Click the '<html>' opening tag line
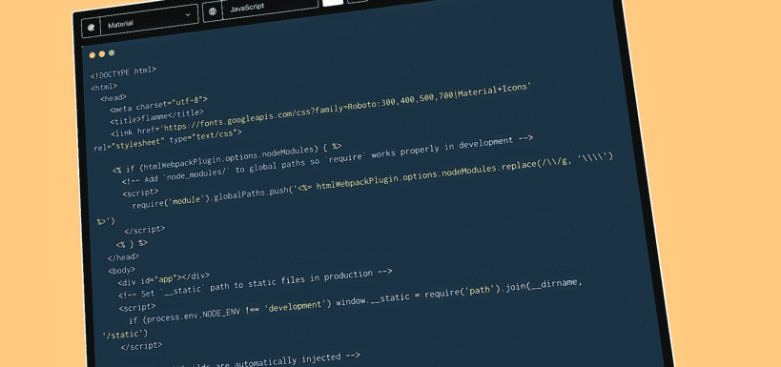This screenshot has width=781, height=367. click(x=104, y=87)
